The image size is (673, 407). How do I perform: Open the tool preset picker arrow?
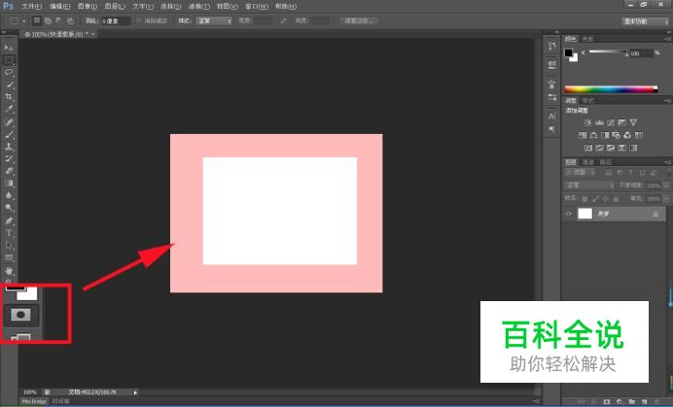[24, 20]
